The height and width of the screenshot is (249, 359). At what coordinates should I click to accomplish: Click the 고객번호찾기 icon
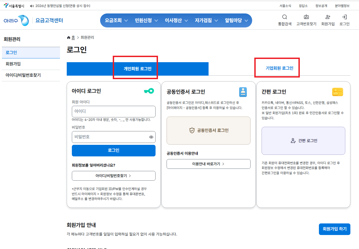306,17
